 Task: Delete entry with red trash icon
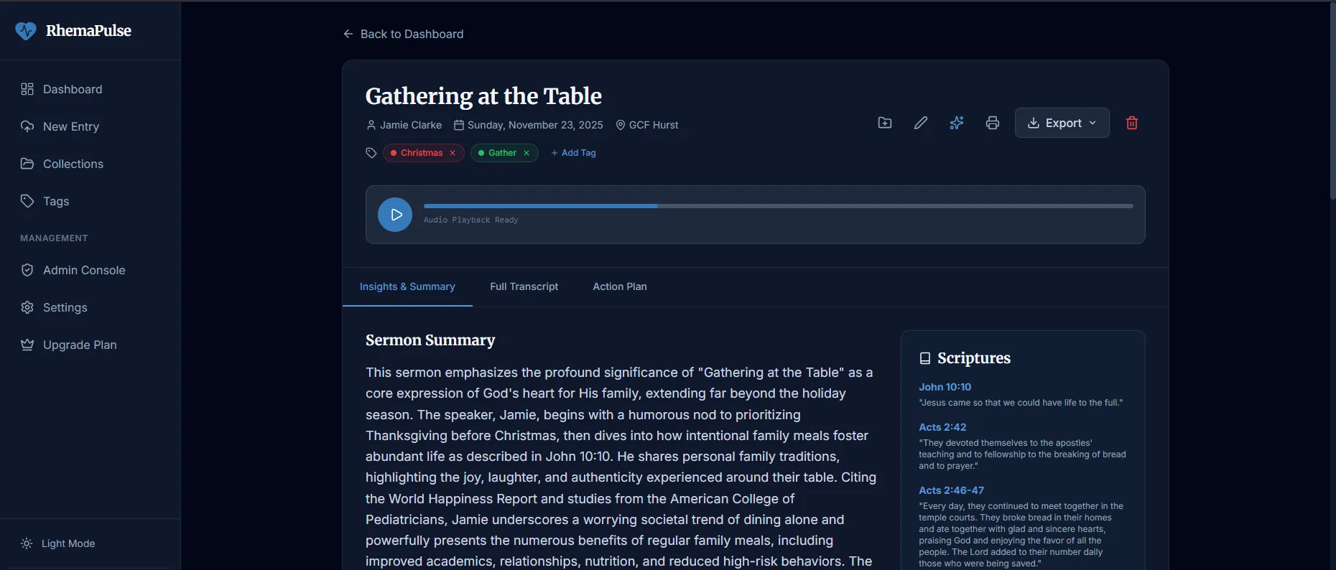(x=1131, y=123)
